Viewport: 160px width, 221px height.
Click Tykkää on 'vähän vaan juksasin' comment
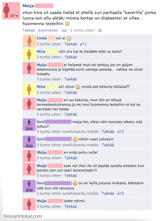[x=108, y=145]
